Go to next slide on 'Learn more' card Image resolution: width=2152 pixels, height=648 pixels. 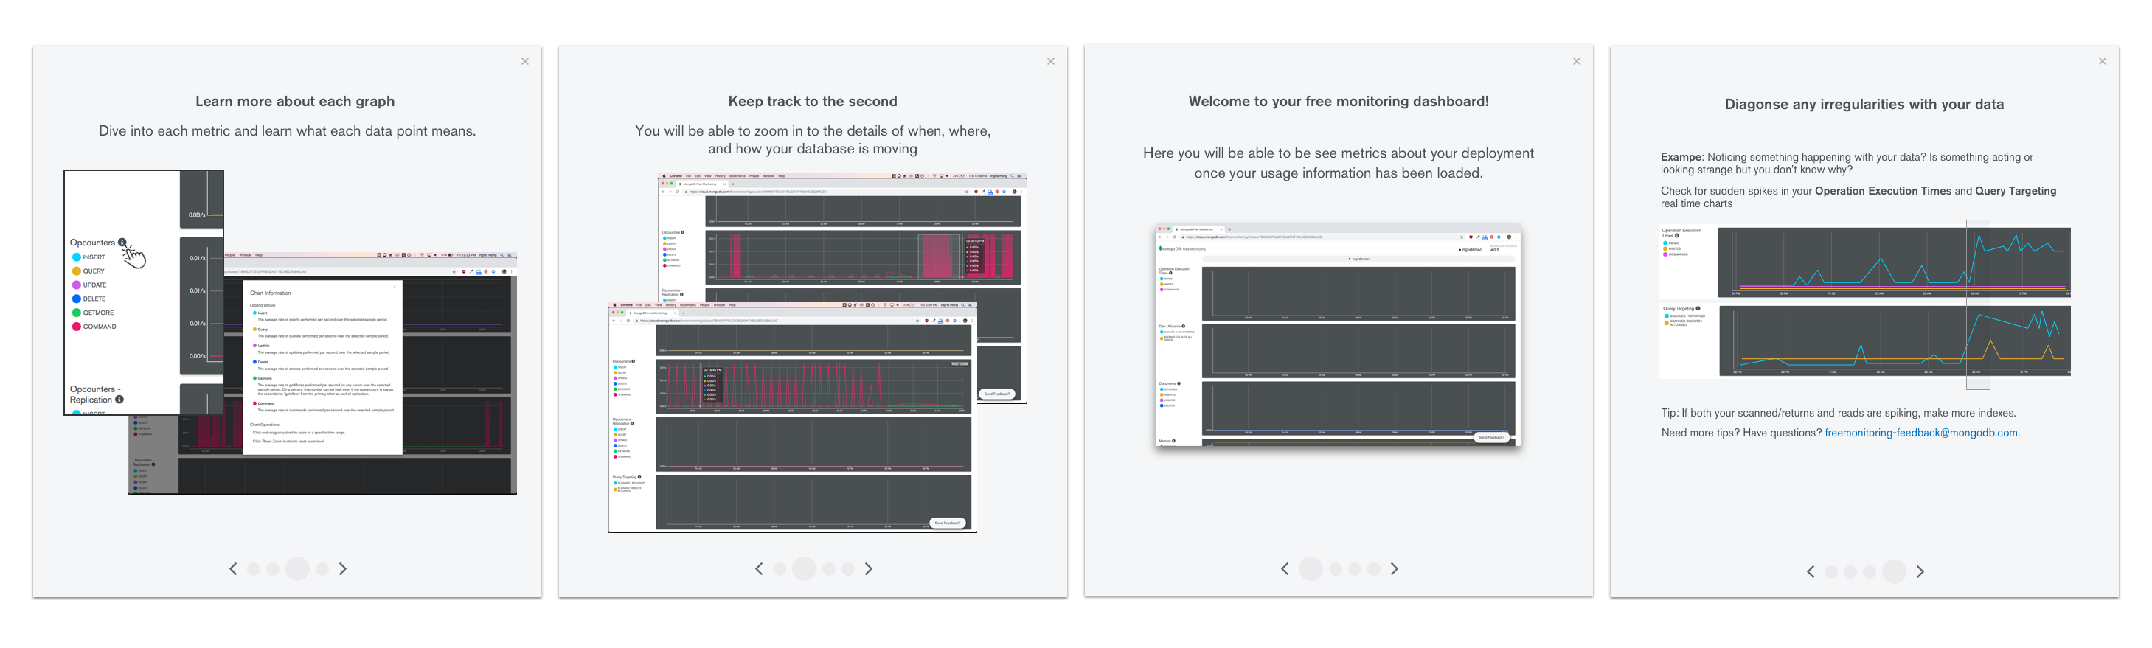342,568
